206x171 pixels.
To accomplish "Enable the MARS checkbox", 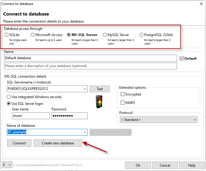I will coord(123,103).
